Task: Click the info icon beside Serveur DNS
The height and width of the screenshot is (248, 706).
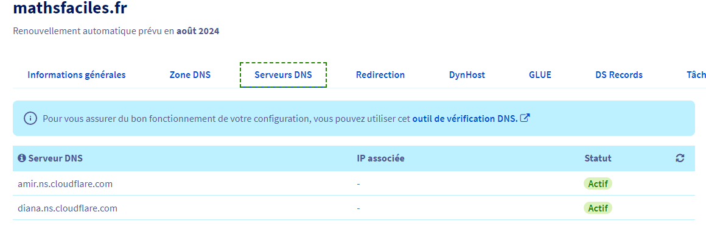Action: (x=22, y=158)
